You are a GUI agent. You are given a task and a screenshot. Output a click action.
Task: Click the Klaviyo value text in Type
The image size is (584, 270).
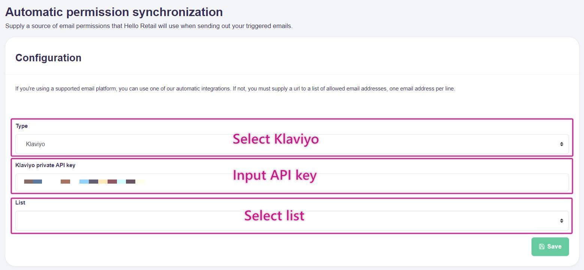[x=35, y=144]
